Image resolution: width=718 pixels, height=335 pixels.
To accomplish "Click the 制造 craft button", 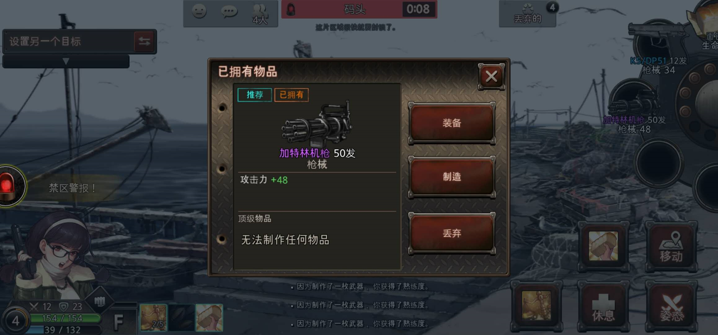I will [452, 177].
